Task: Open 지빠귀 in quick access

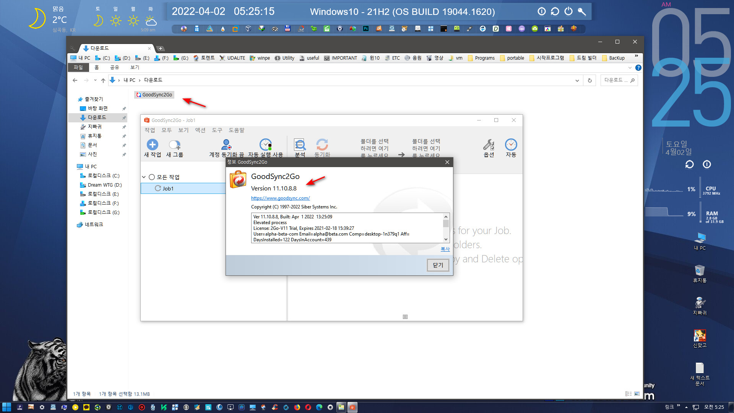Action: click(x=95, y=127)
